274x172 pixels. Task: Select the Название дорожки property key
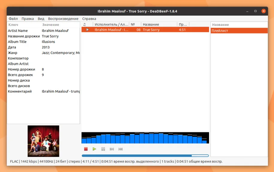coord(24,36)
